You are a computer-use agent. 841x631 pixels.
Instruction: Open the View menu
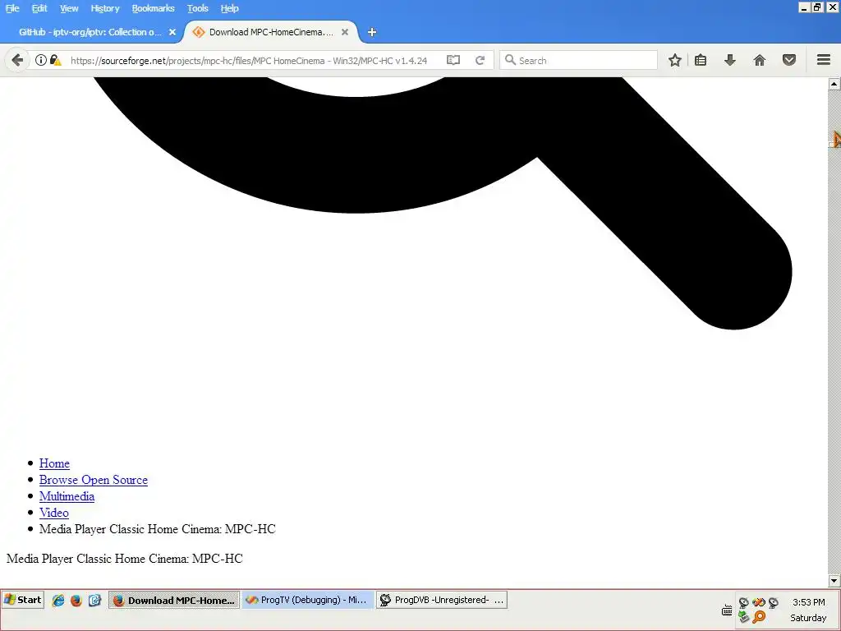(x=69, y=8)
